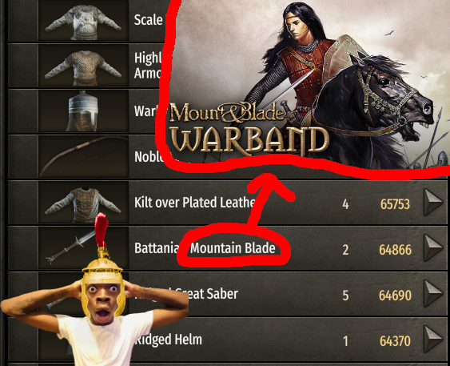
Task: Select the Kilt over Plated Leather name
Action: point(194,203)
